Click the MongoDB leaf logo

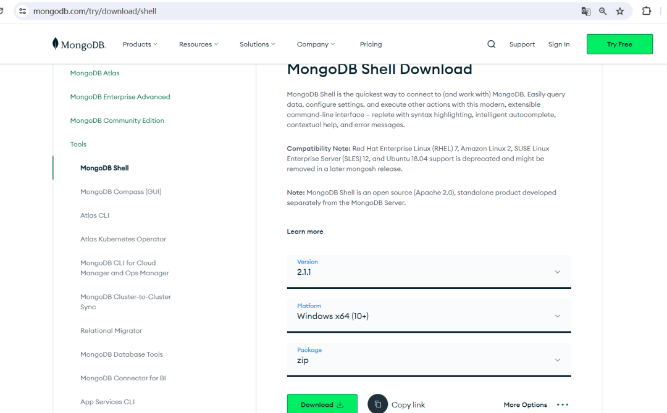pos(78,44)
